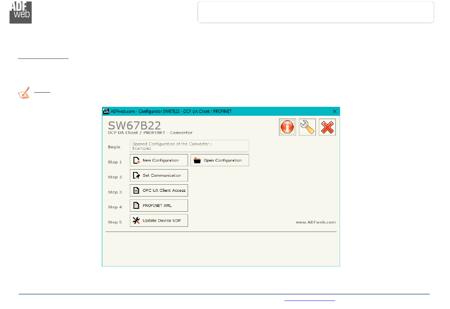Image resolution: width=450 pixels, height=309 pixels.
Task: Click the Step 1 label
Action: pyautogui.click(x=115, y=162)
